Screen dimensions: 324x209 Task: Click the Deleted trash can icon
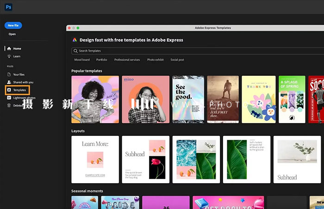pyautogui.click(x=9, y=105)
